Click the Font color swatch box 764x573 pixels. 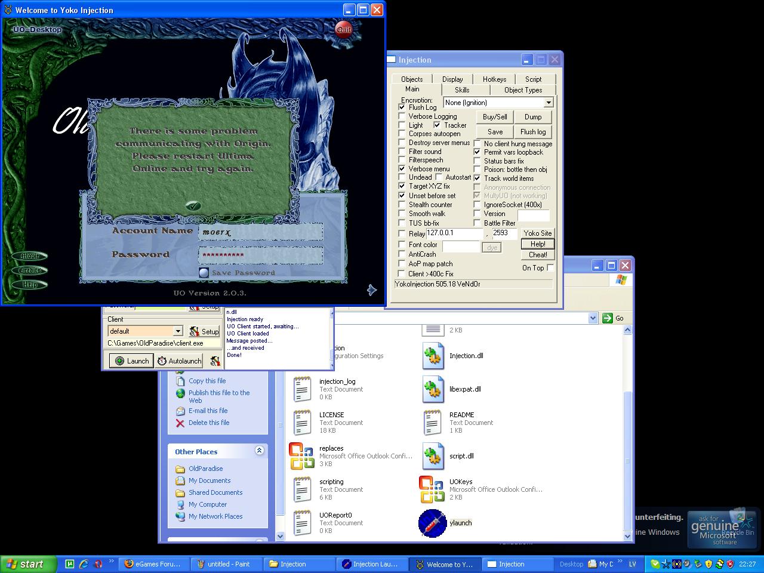pyautogui.click(x=460, y=246)
